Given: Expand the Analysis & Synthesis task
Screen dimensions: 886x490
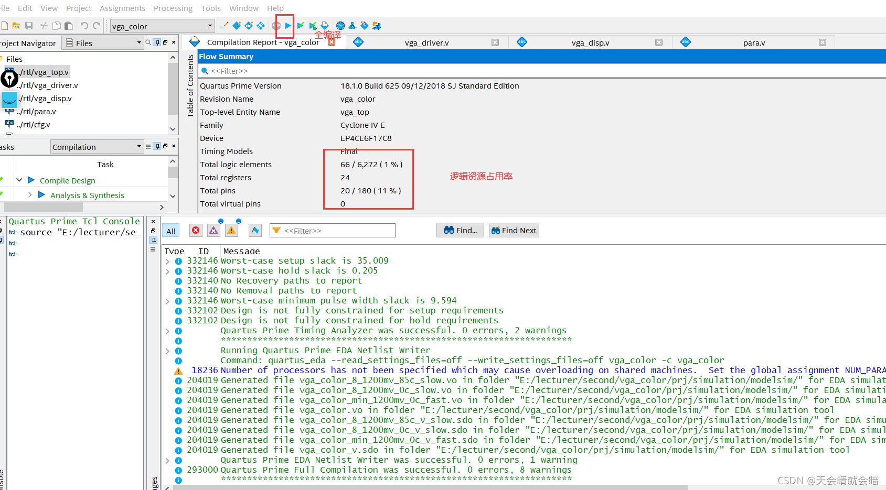Looking at the screenshot, I should point(30,194).
